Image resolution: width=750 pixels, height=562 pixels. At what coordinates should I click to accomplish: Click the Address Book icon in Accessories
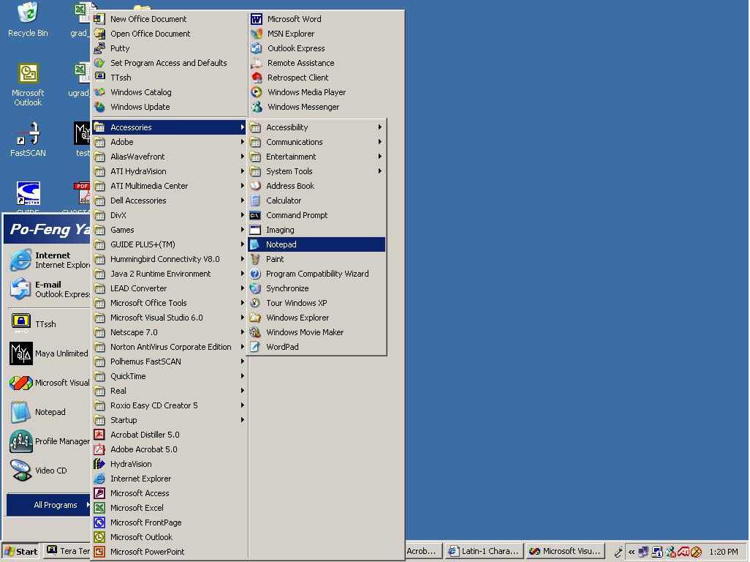[255, 186]
